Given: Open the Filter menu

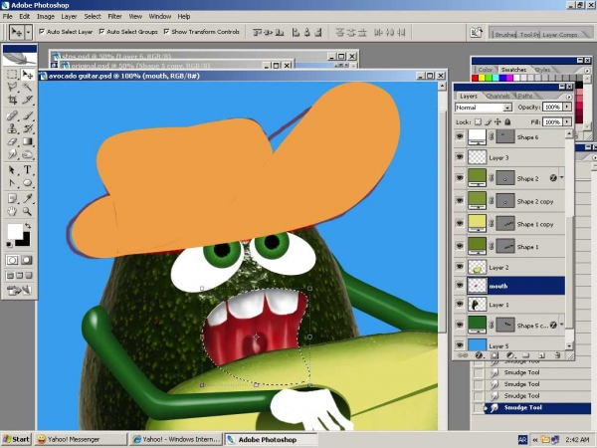Looking at the screenshot, I should (x=114, y=16).
